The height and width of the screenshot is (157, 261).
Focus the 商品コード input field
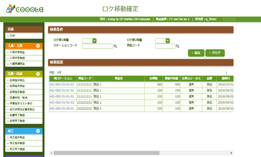coord(165,46)
